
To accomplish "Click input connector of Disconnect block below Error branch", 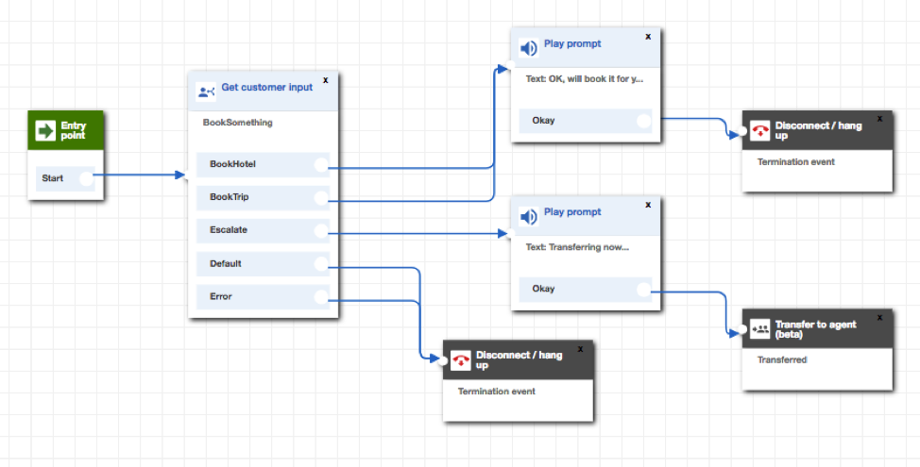I will coord(444,360).
